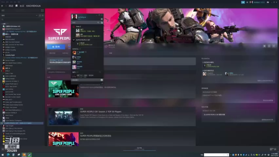
Task: Select Monster Hunter World in library
Action: click(x=13, y=97)
